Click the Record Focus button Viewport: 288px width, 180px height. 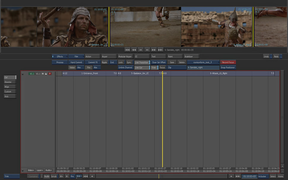pos(228,62)
